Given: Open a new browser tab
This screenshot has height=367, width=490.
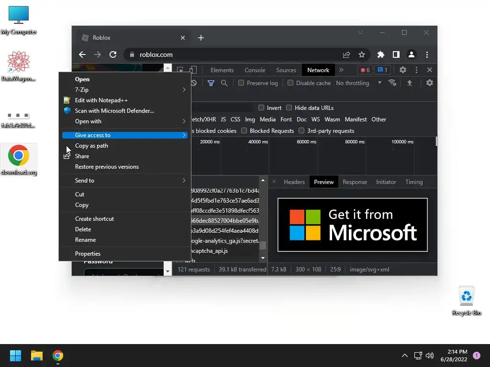Looking at the screenshot, I should 201,38.
